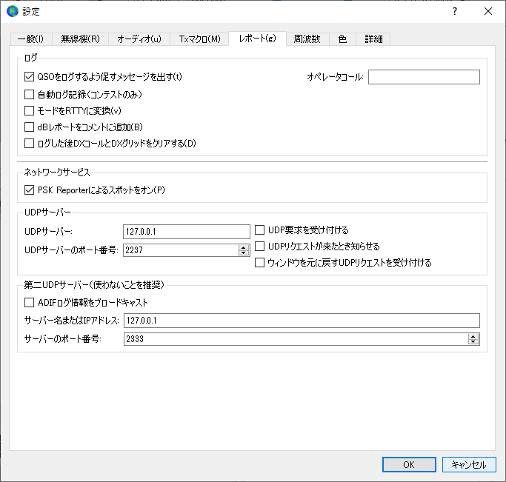Image resolution: width=506 pixels, height=482 pixels.
Task: Click the application globe icon in title bar
Action: 13,11
